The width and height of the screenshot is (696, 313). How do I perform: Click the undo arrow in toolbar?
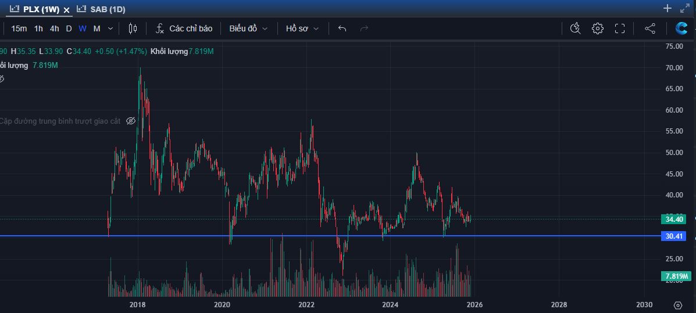click(x=342, y=28)
